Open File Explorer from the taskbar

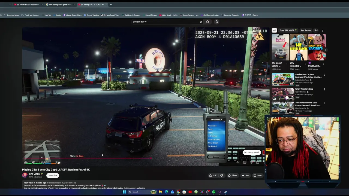[161, 192]
